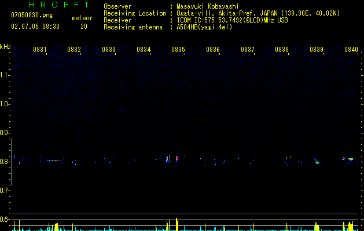Viewport: 364px width, 231px height.
Task: Select the filename 07050830.png
Action: point(32,16)
